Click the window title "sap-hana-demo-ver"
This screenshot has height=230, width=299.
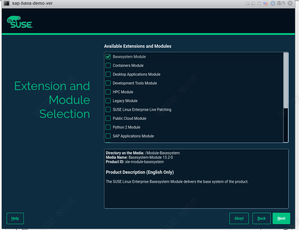[32, 3]
